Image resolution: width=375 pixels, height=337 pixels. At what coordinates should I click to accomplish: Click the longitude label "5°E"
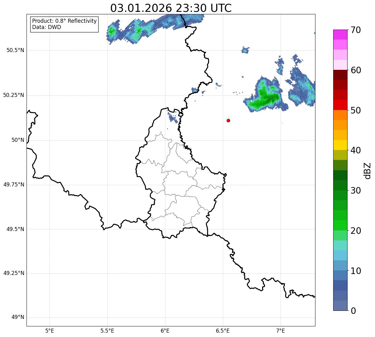[x=50, y=330]
